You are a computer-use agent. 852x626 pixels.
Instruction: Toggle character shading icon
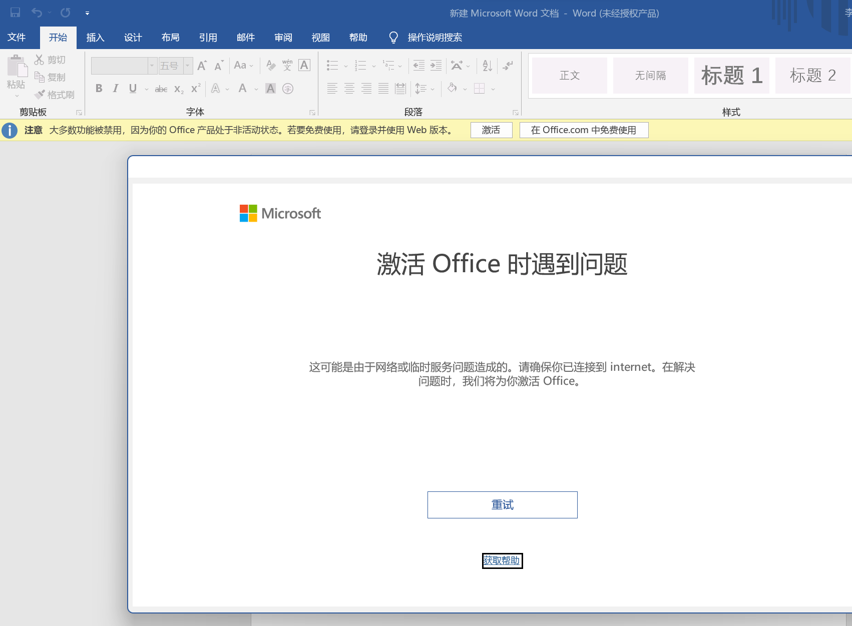270,89
